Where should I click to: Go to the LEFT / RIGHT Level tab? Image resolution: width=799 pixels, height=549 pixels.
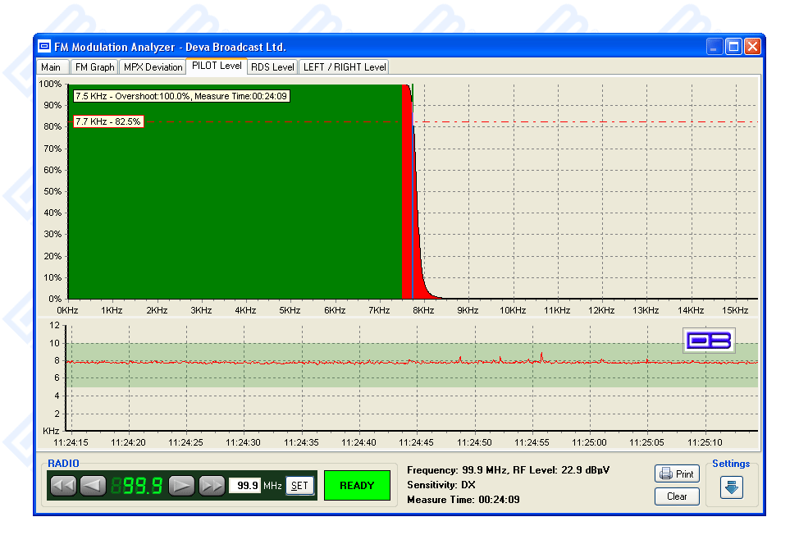click(x=344, y=67)
